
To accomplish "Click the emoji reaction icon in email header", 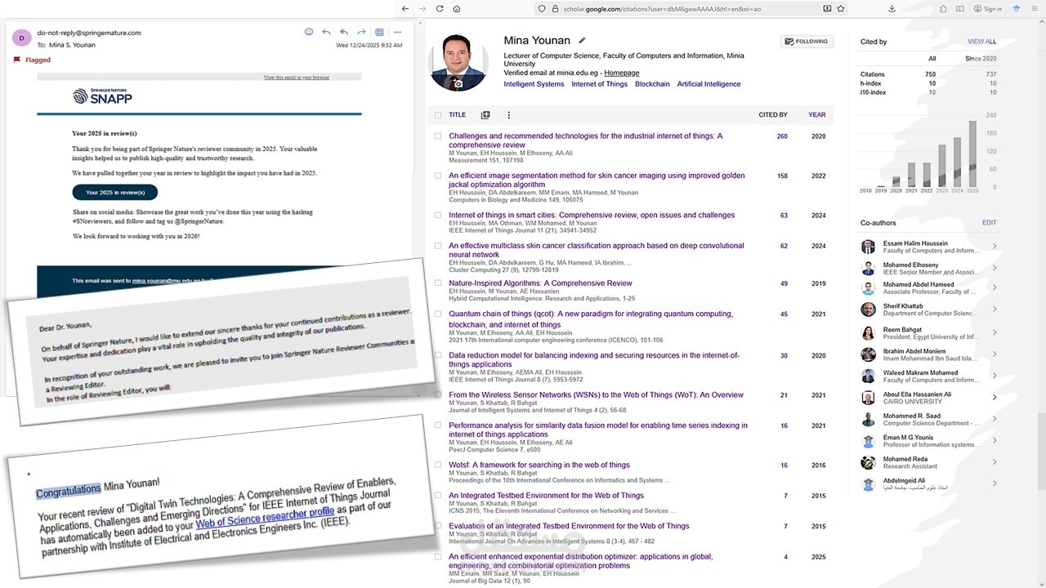I will (309, 32).
